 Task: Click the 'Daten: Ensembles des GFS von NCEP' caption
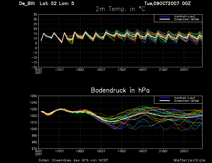point(73,160)
